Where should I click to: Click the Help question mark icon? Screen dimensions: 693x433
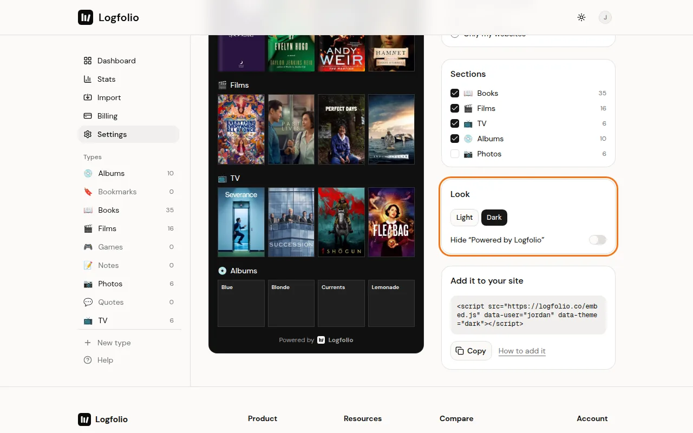[88, 360]
